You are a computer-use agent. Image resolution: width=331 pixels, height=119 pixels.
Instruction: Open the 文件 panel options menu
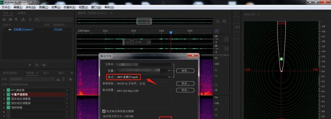pyautogui.click(x=12, y=13)
